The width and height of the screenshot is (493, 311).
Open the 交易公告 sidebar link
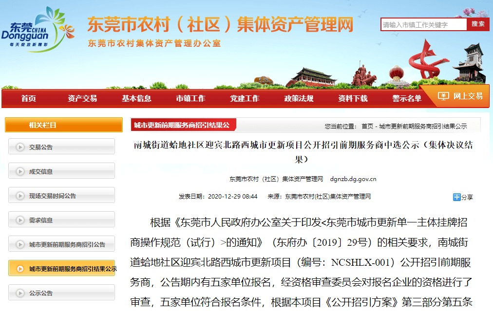pos(61,146)
